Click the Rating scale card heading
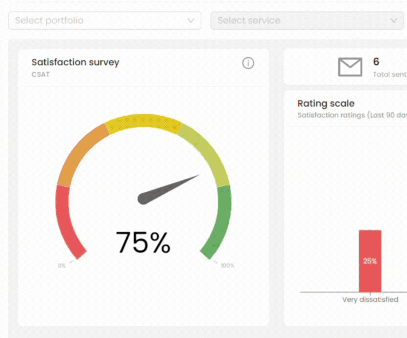407x338 pixels. pyautogui.click(x=326, y=104)
